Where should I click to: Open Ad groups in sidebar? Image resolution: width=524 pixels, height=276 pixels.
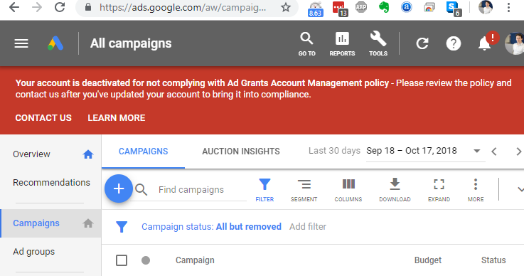33,252
